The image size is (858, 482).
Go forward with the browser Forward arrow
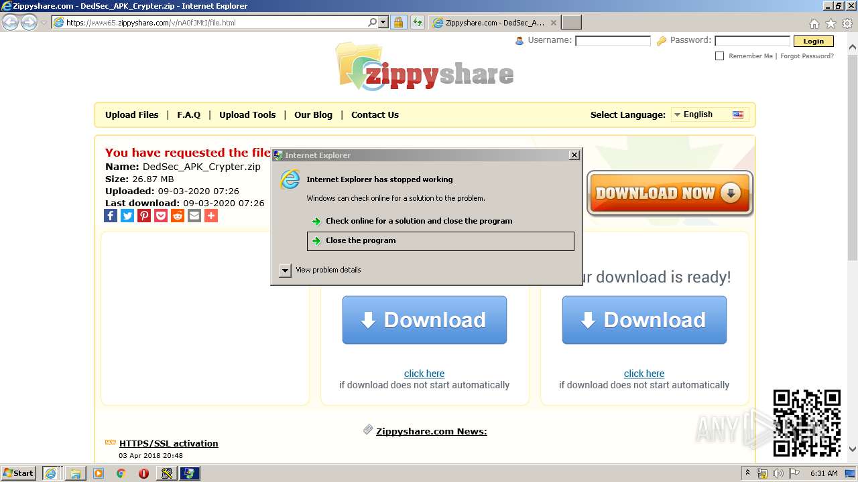(x=29, y=22)
